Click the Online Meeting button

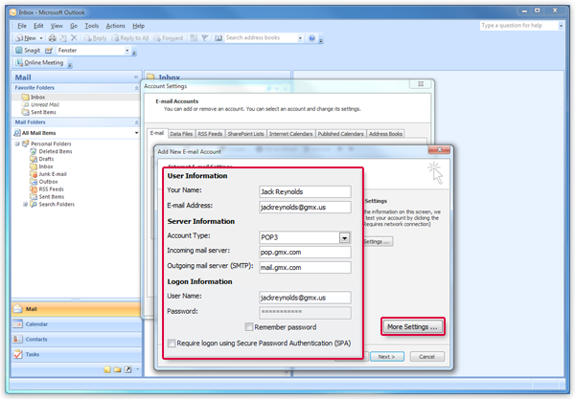pos(39,62)
